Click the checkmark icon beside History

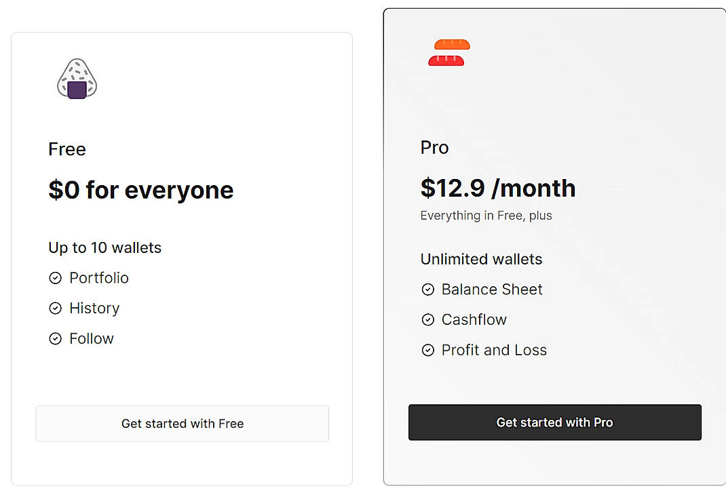click(x=55, y=309)
